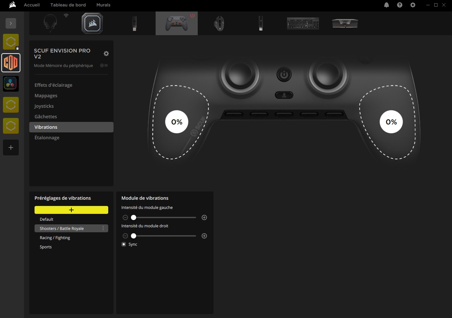Select the COD profile icon in sidebar

click(x=11, y=63)
